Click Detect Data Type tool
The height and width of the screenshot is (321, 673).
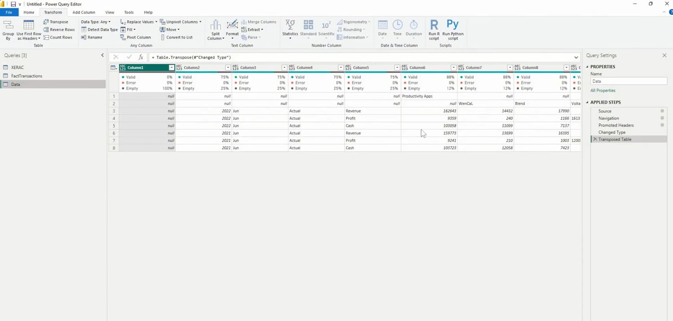[x=99, y=30]
